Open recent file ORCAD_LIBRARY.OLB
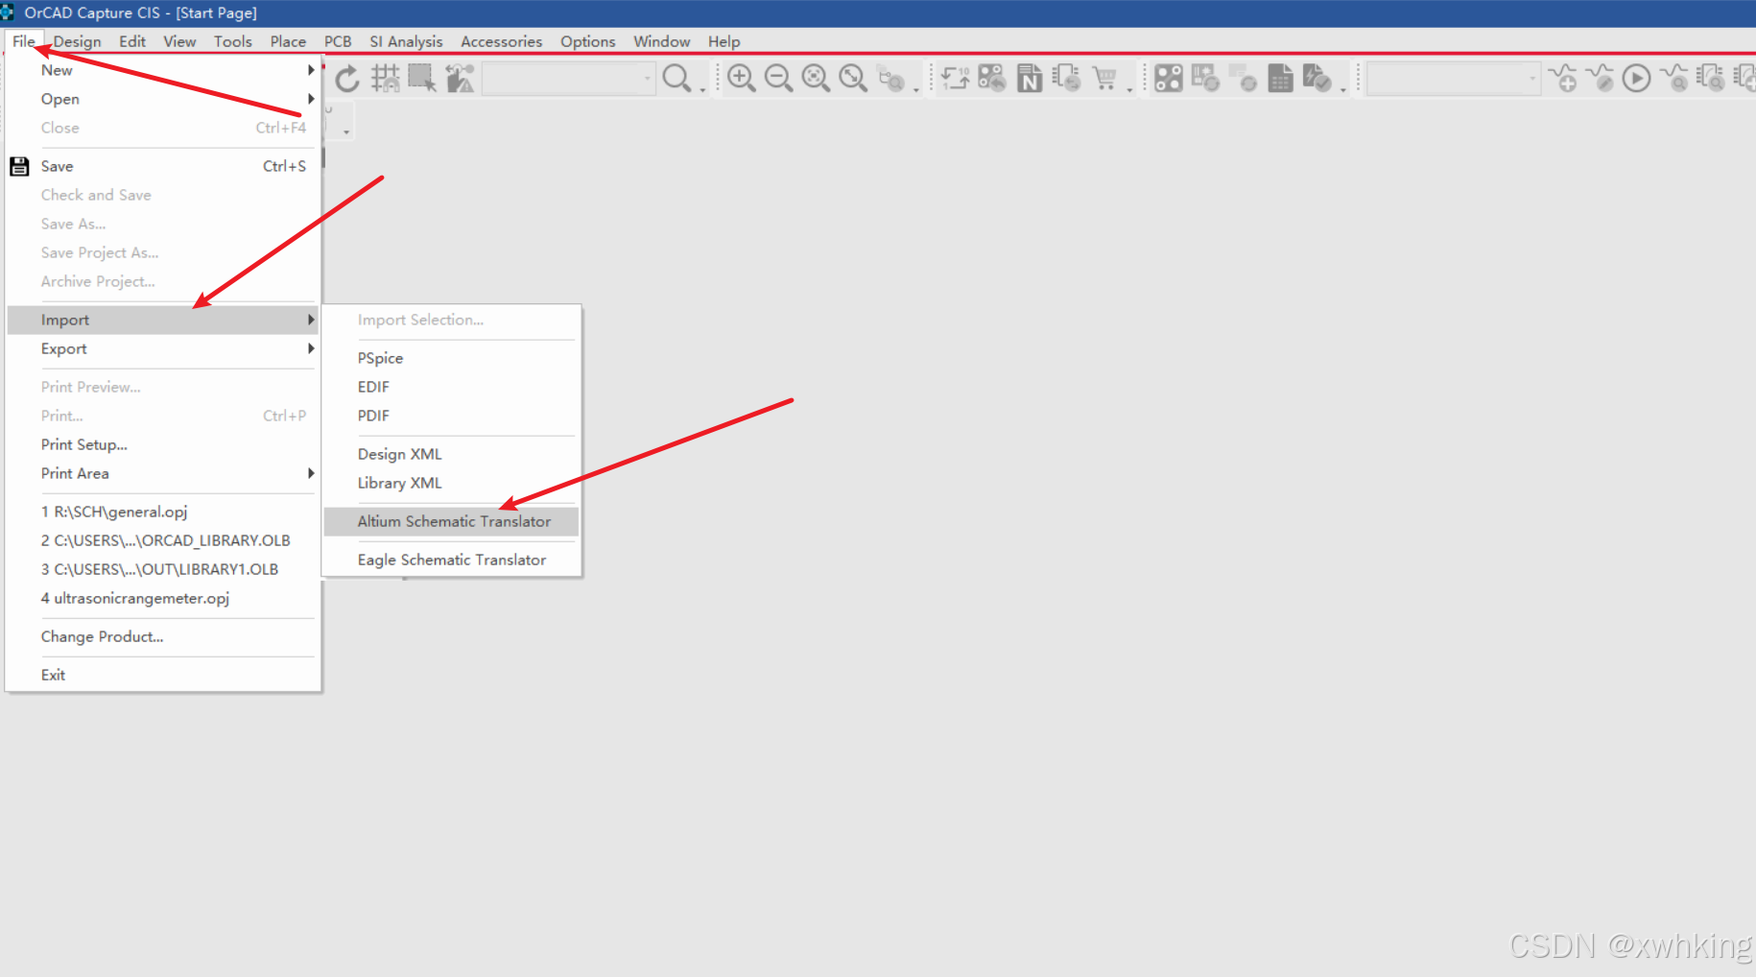Screen dimensions: 1756x977 point(163,540)
